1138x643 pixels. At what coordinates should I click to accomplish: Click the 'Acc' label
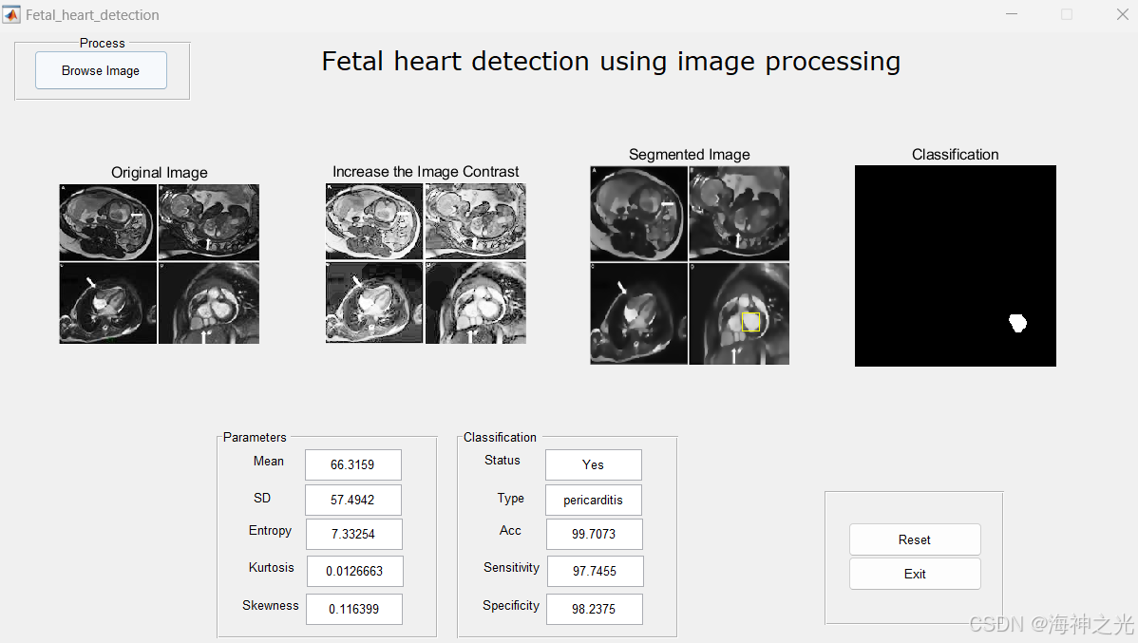click(x=510, y=531)
